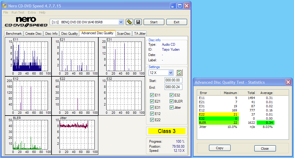Maximize the Nero CD-DVD Speed window
The height and width of the screenshot is (158, 294).
tap(180, 6)
